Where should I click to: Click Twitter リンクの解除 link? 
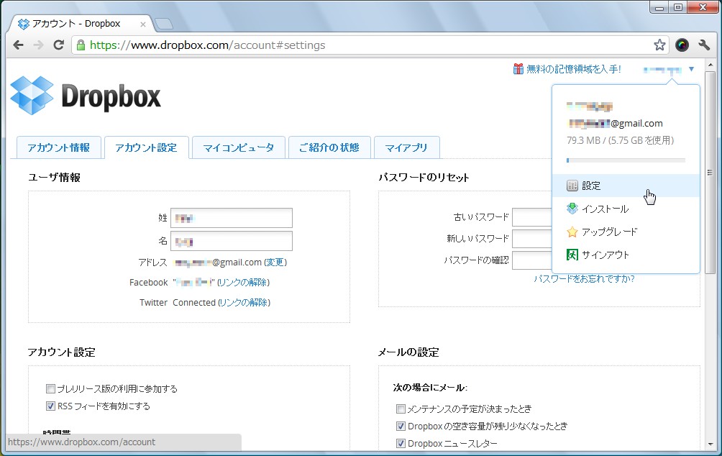point(245,303)
